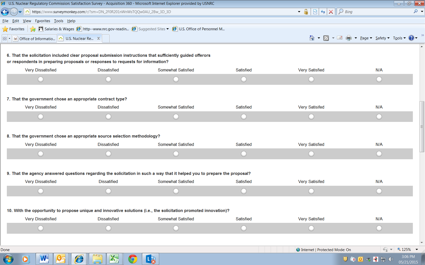Image resolution: width=425 pixels, height=265 pixels.
Task: Select Very Dissatisfied for question 6
Action: 40,79
